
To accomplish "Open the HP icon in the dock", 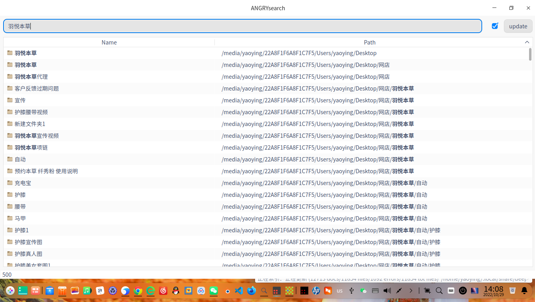I will pyautogui.click(x=316, y=291).
